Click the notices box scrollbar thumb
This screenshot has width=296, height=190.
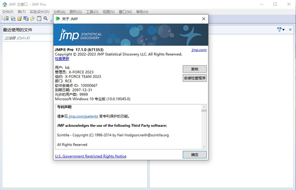pyautogui.click(x=204, y=111)
